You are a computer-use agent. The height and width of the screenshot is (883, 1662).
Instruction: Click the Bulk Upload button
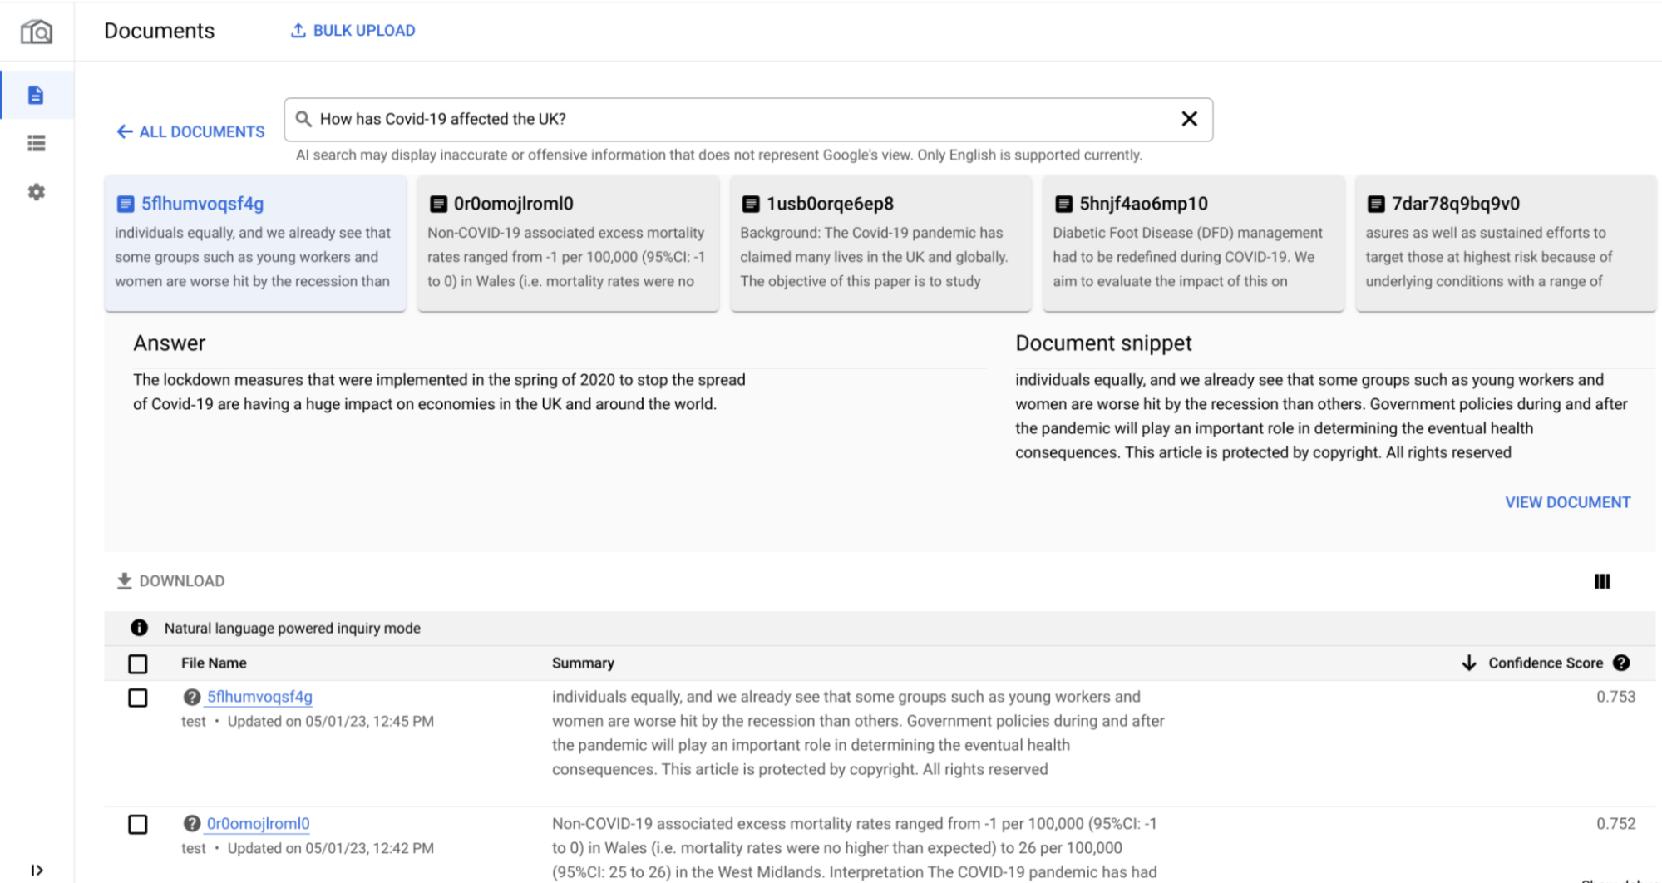pyautogui.click(x=353, y=31)
